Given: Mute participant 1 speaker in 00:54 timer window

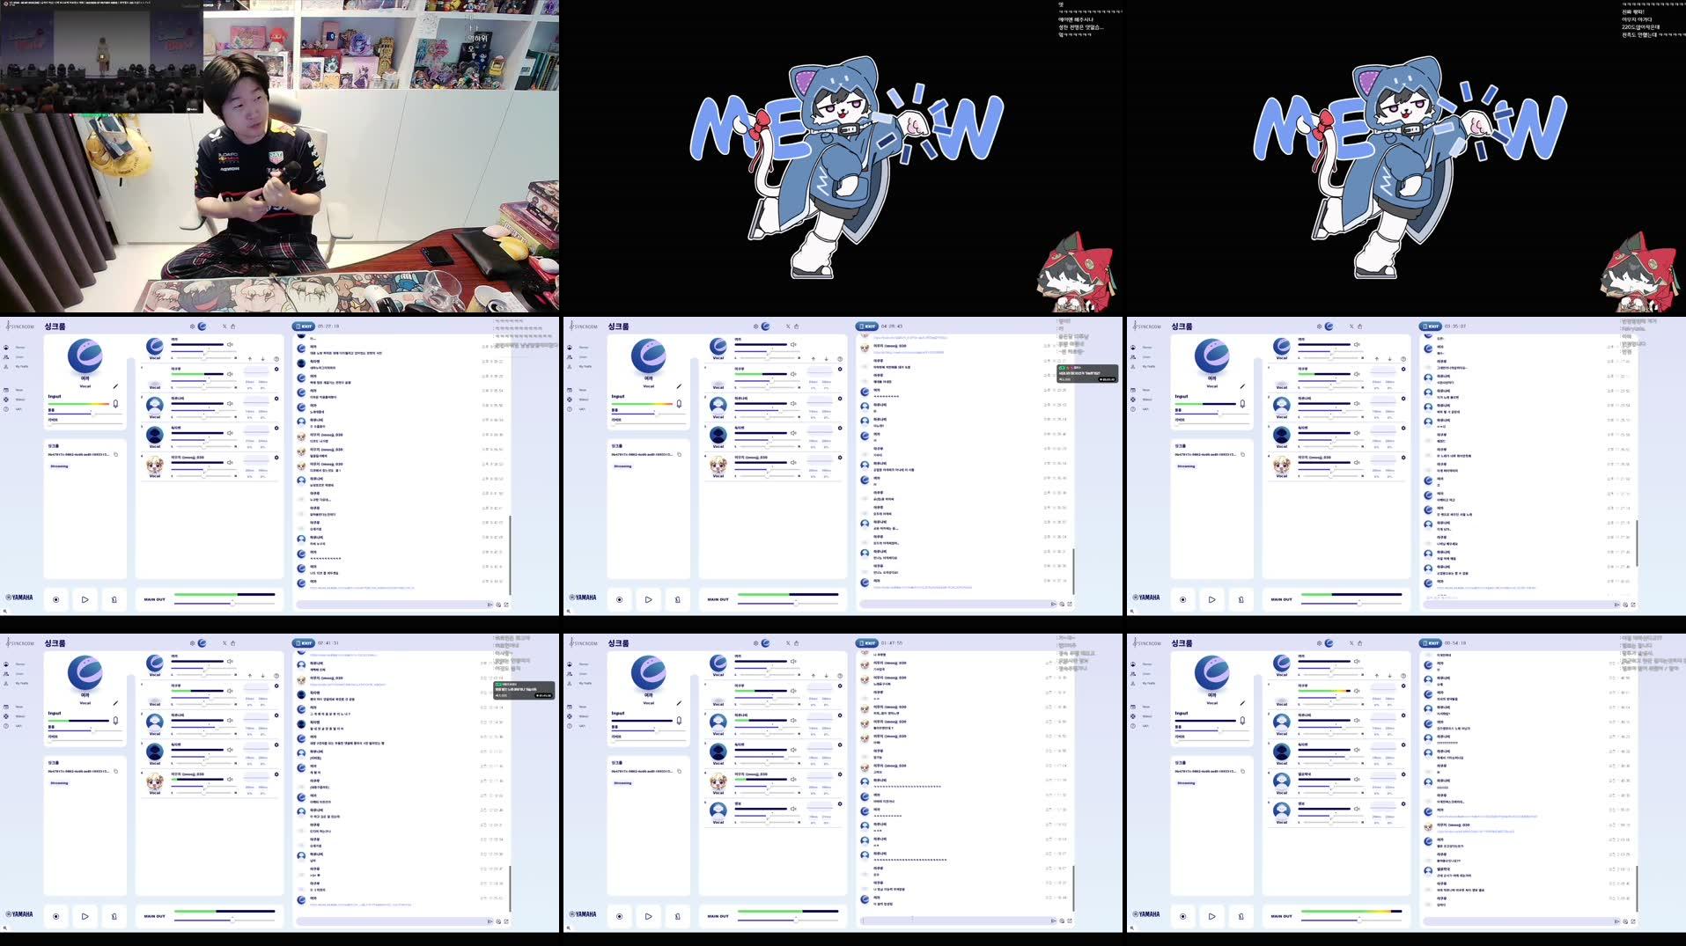Looking at the screenshot, I should [x=1357, y=691].
